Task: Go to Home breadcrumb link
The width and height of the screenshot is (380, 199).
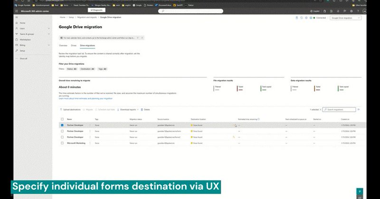Action: [63, 17]
